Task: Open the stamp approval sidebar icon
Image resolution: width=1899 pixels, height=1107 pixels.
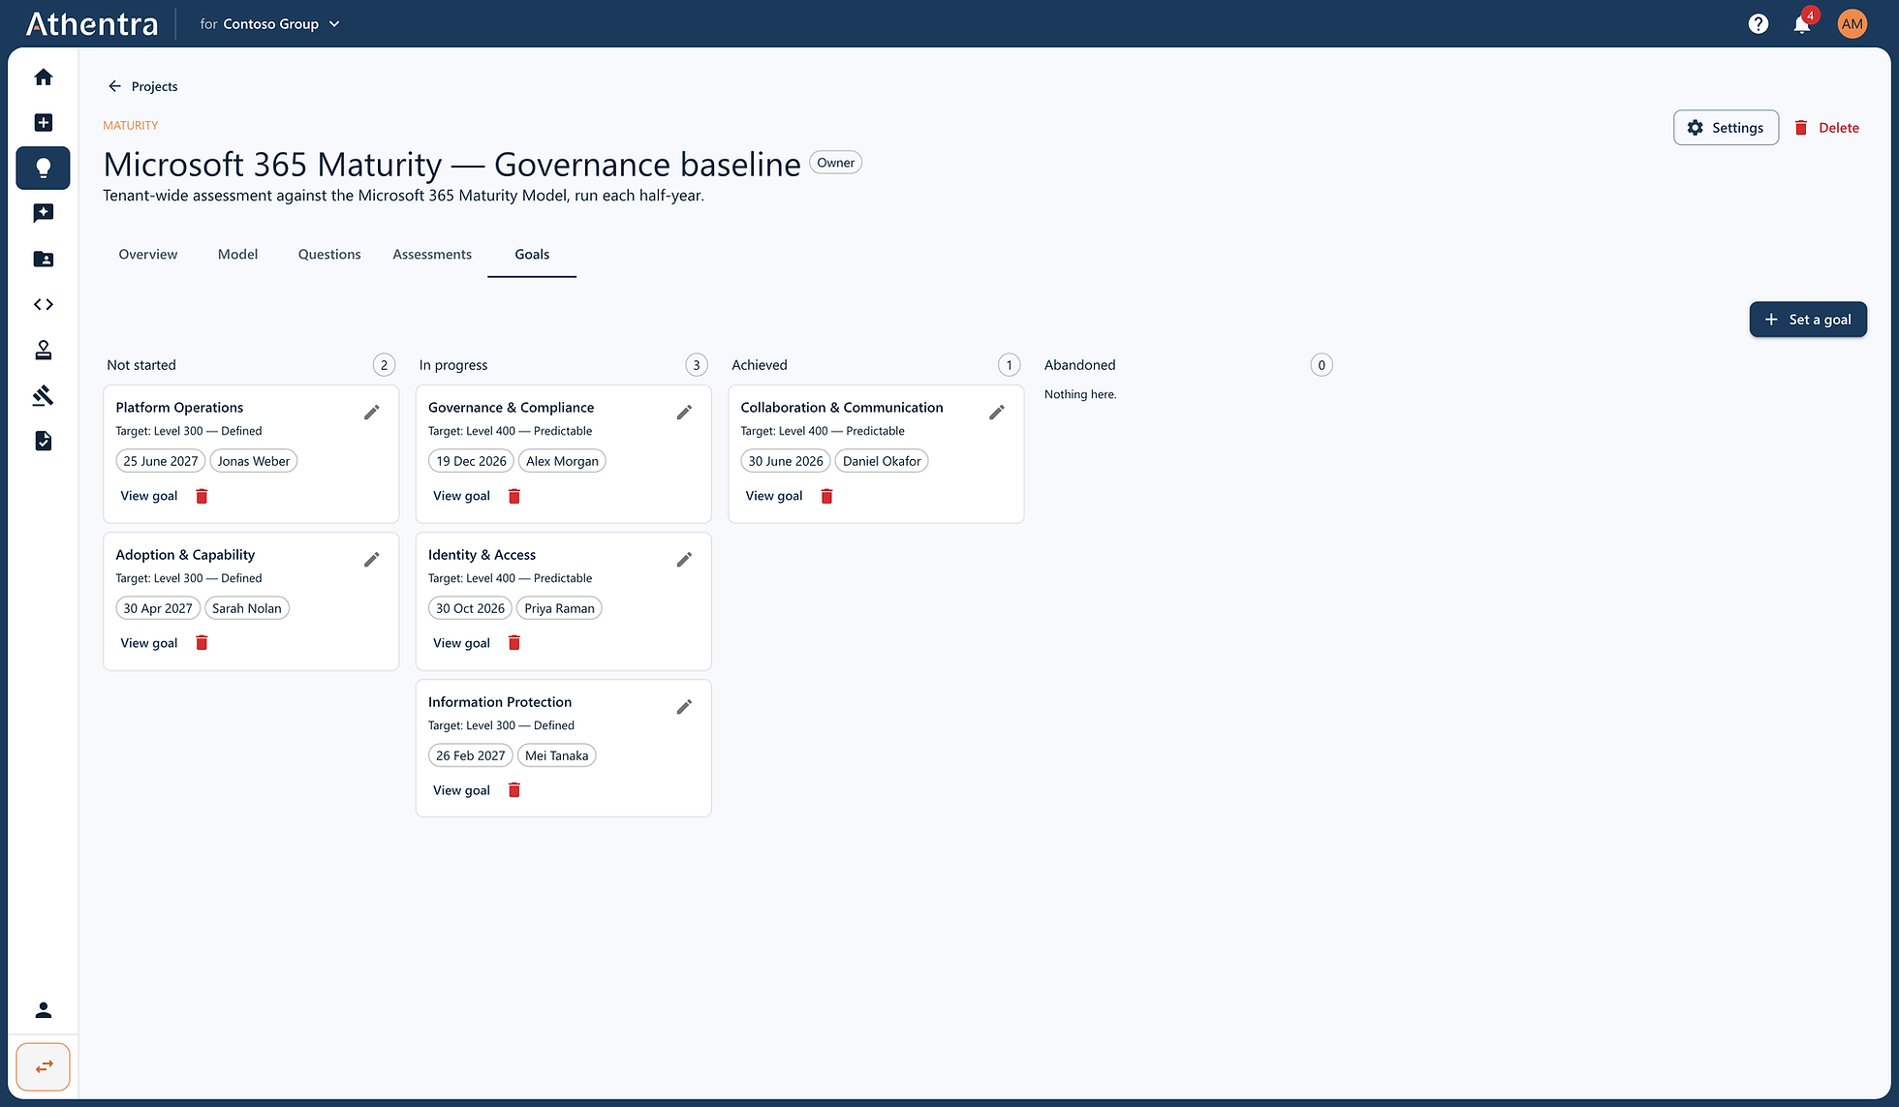Action: click(x=43, y=350)
